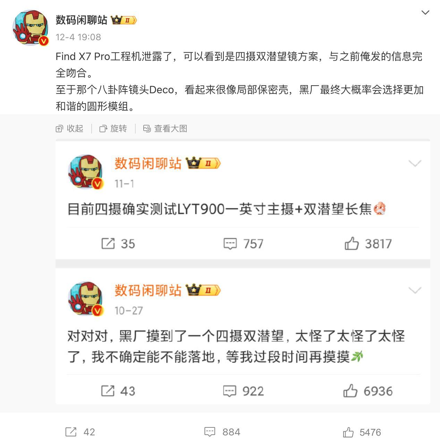Like the 11-1 post with 3817 likes
The height and width of the screenshot is (443, 440).
[x=368, y=244]
